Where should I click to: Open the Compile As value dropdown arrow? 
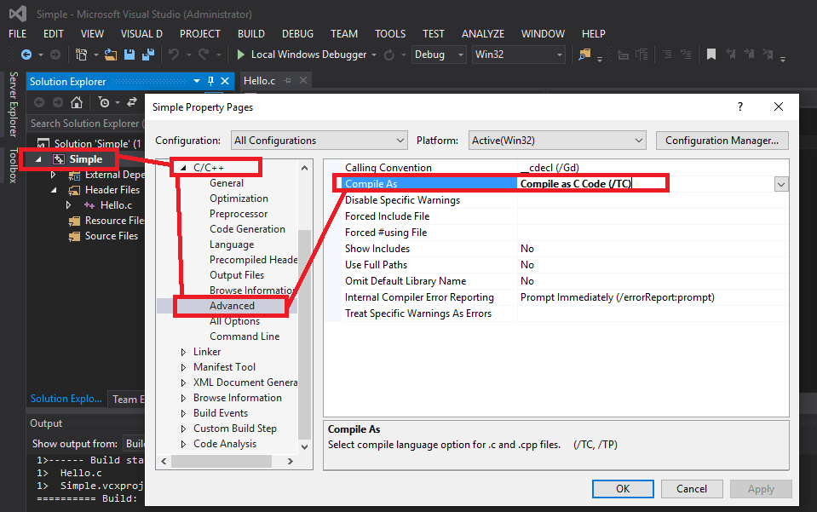[780, 184]
